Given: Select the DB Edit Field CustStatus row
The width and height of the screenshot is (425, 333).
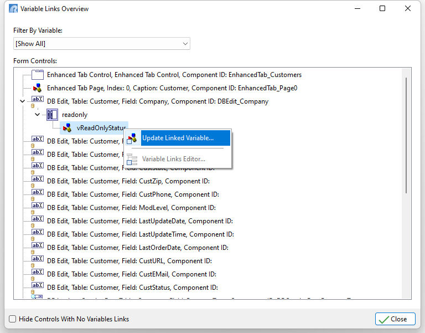Looking at the screenshot, I should click(x=132, y=288).
